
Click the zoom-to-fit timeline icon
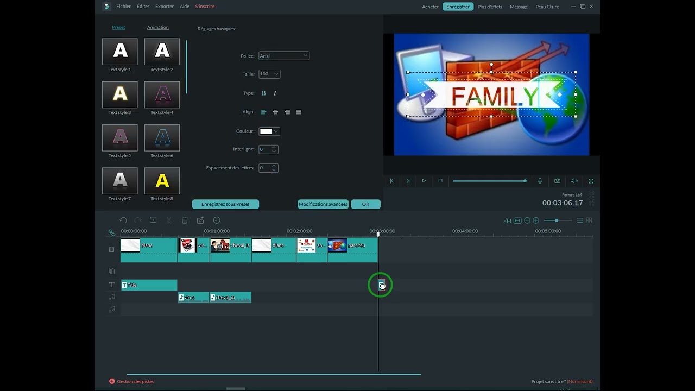(x=517, y=220)
